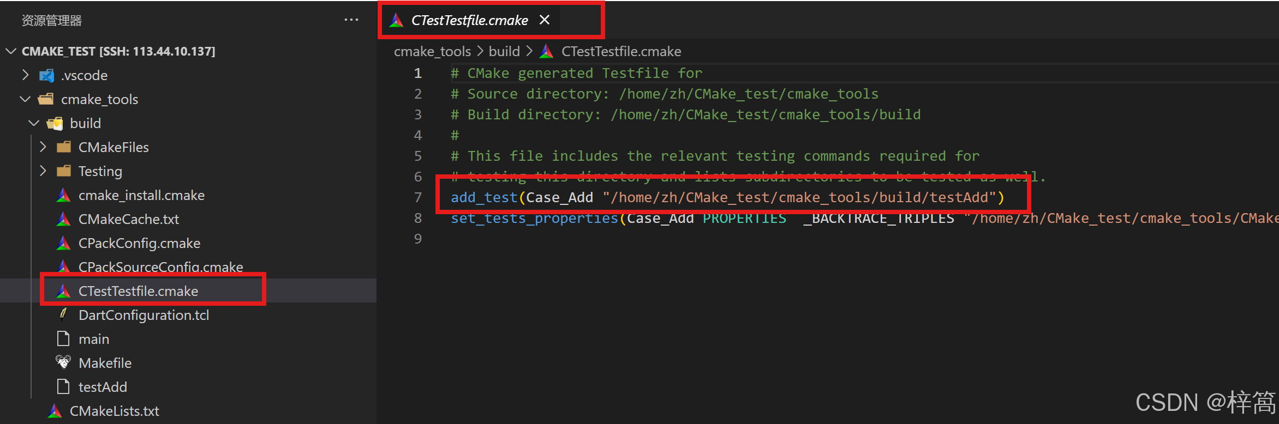The width and height of the screenshot is (1279, 424).
Task: Click CTestTestfile.cmake in the breadcrumb path
Action: click(621, 51)
